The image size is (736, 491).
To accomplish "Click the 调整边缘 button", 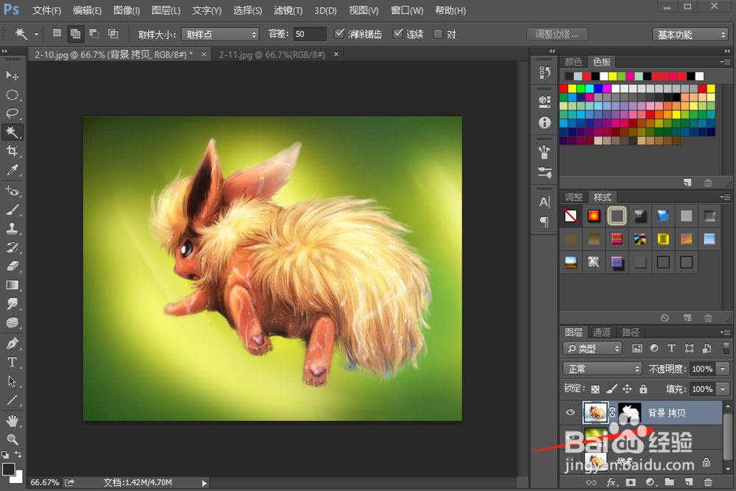I will [557, 35].
